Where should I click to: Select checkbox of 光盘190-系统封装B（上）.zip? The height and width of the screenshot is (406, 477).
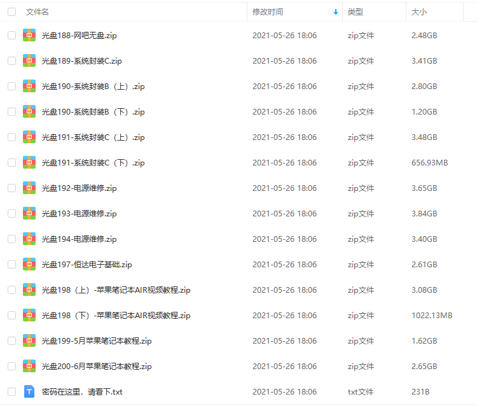(12, 87)
